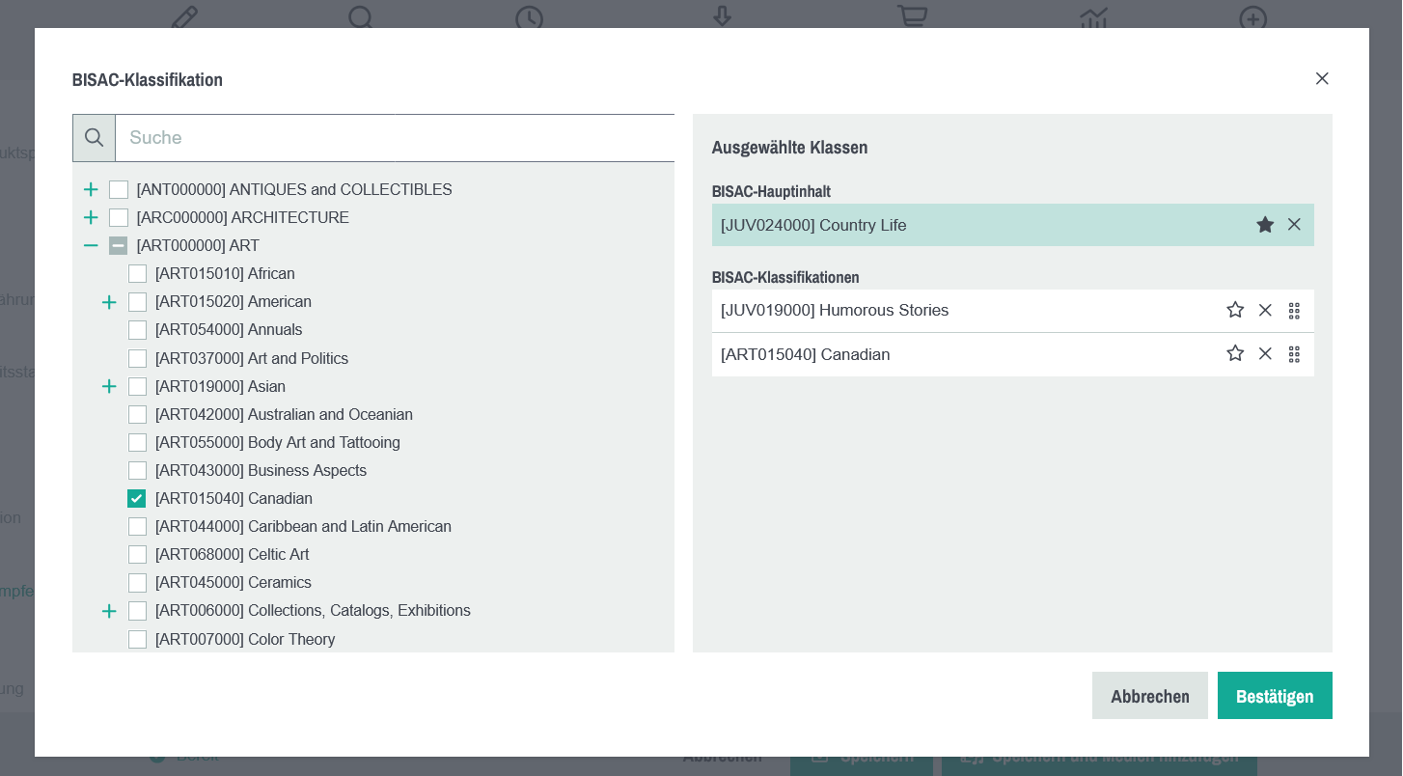The height and width of the screenshot is (776, 1403).
Task: Click the Bestätigen button
Action: coord(1274,696)
